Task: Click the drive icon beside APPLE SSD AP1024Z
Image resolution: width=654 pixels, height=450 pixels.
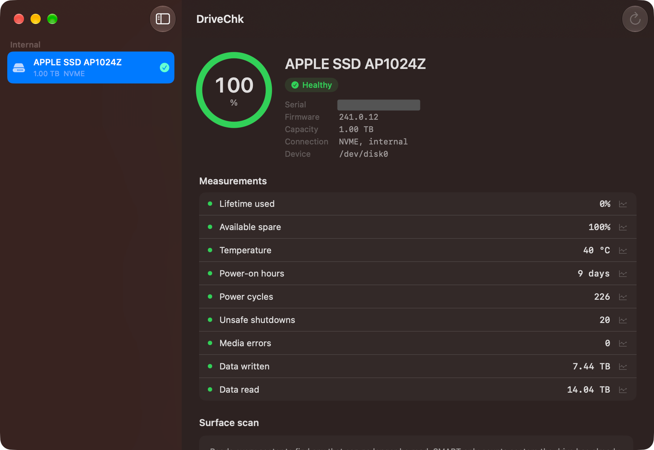Action: (x=19, y=67)
